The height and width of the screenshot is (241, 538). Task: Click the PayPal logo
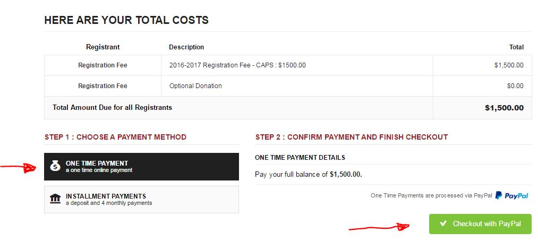pyautogui.click(x=511, y=195)
